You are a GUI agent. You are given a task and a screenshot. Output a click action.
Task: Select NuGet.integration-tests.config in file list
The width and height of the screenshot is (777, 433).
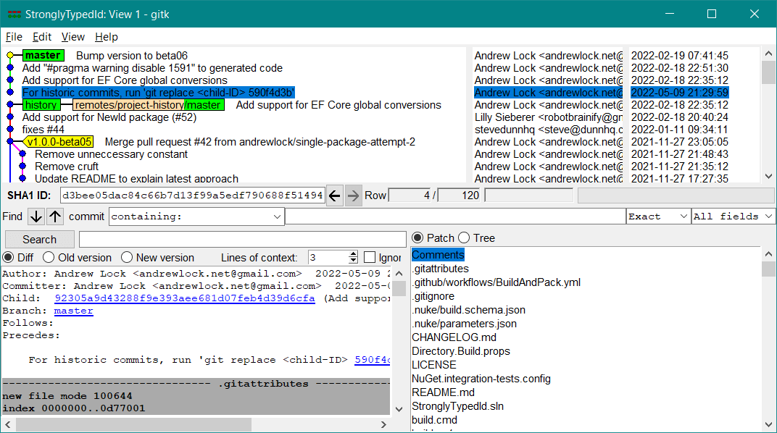point(481,379)
